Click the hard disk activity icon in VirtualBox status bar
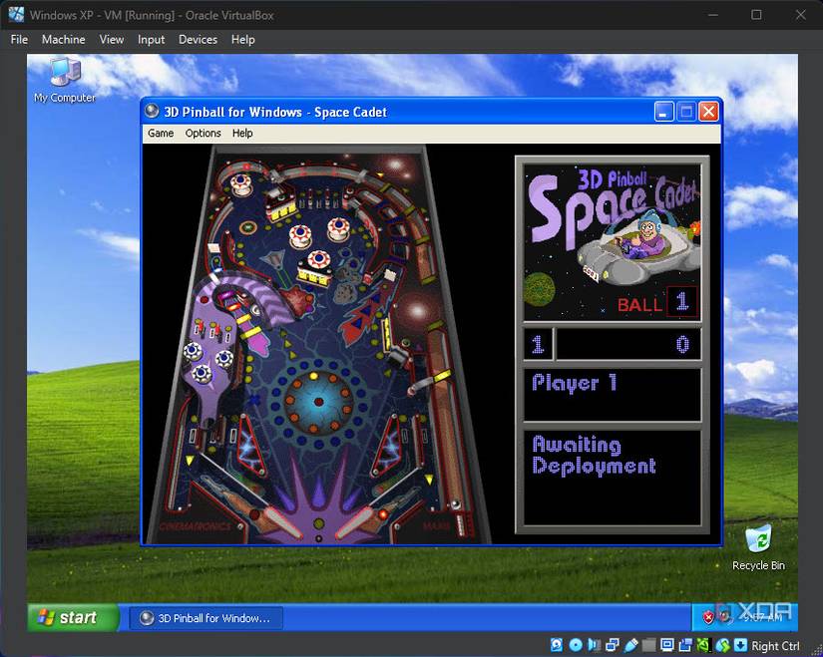The image size is (823, 657). point(558,645)
